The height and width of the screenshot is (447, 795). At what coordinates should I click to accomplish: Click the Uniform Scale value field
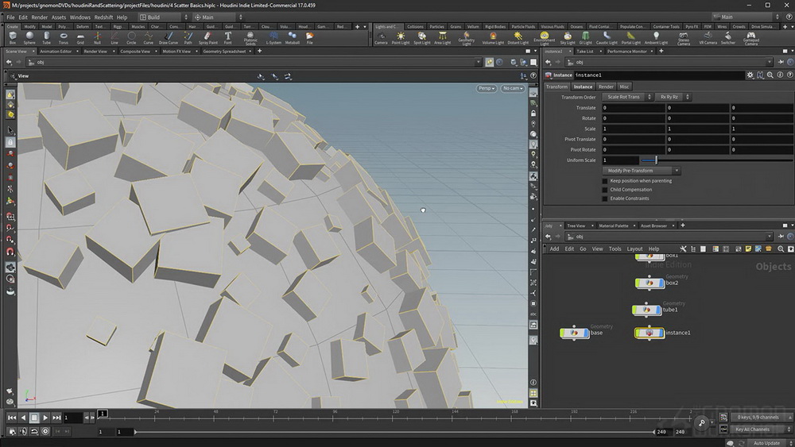pyautogui.click(x=620, y=160)
